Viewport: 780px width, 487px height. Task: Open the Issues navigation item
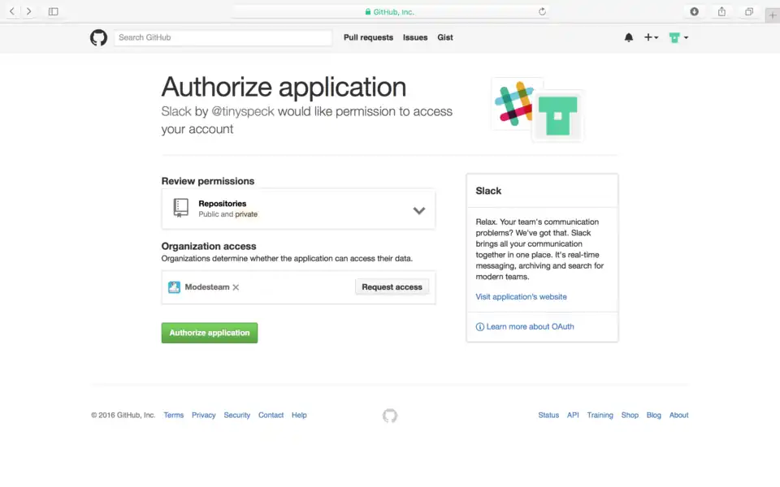pos(415,37)
